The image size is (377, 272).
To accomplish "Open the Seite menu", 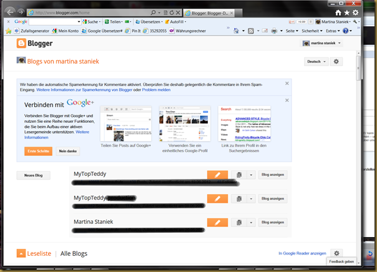I will 292,31.
